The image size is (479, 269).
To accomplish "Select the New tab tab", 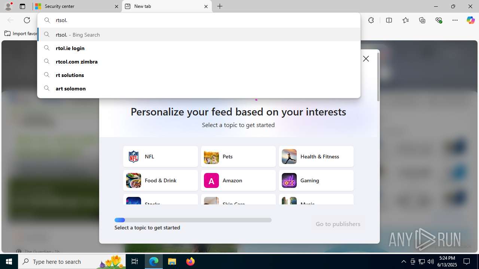I will pos(167,6).
